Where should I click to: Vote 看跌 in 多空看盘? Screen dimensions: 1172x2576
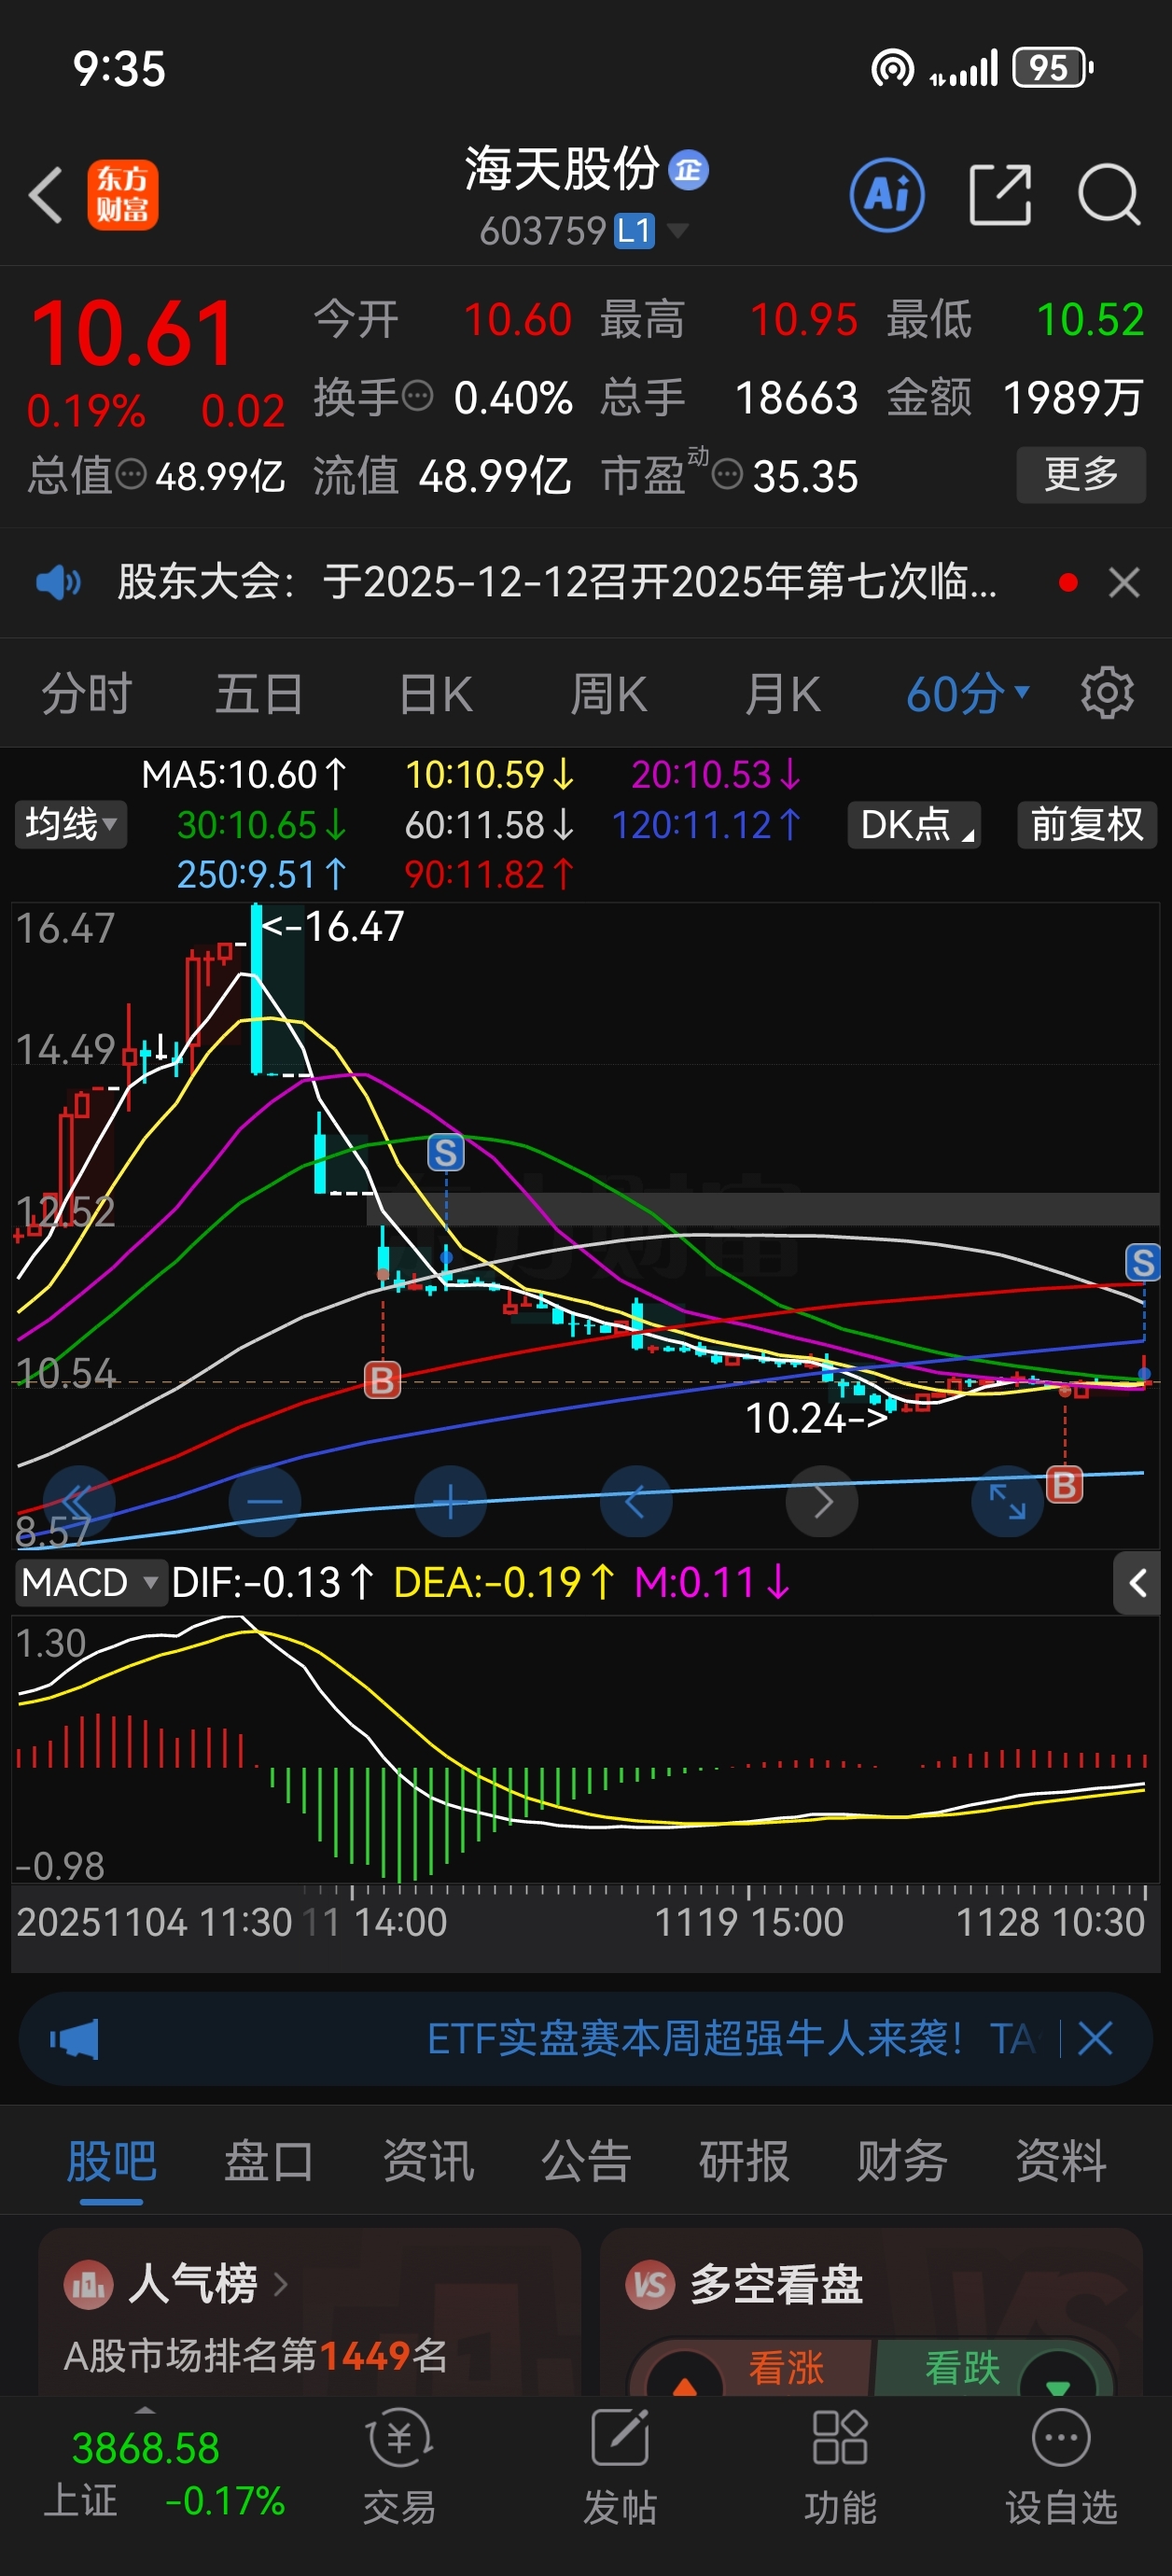pos(962,2368)
